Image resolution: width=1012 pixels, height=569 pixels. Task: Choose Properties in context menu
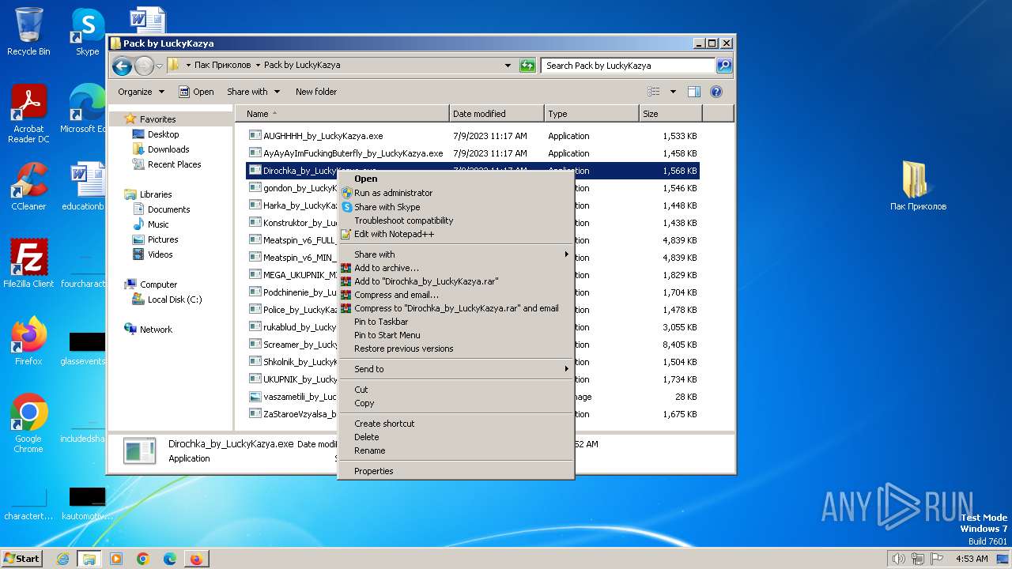point(455,471)
